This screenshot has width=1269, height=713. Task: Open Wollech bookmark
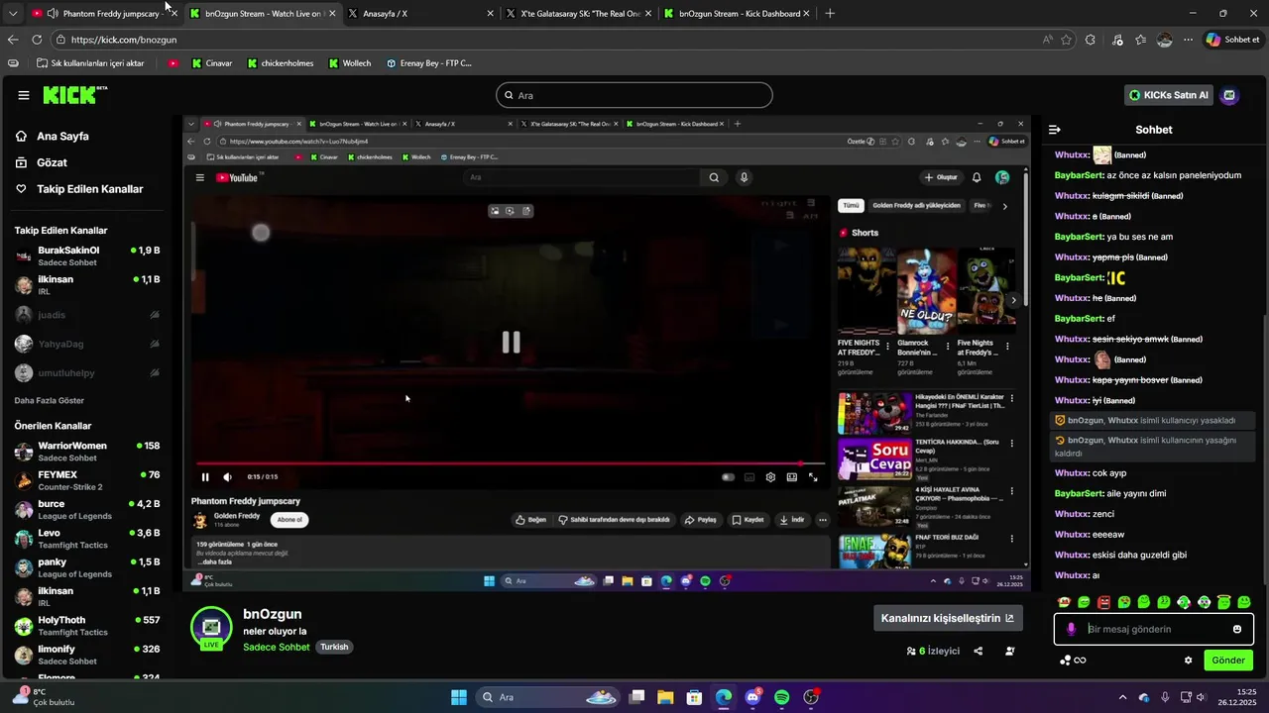(x=350, y=63)
